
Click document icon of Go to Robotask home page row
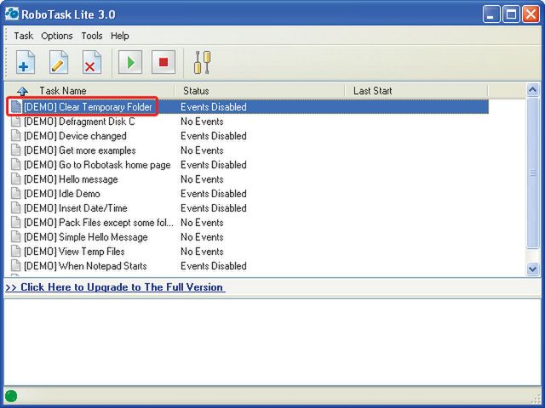point(15,165)
